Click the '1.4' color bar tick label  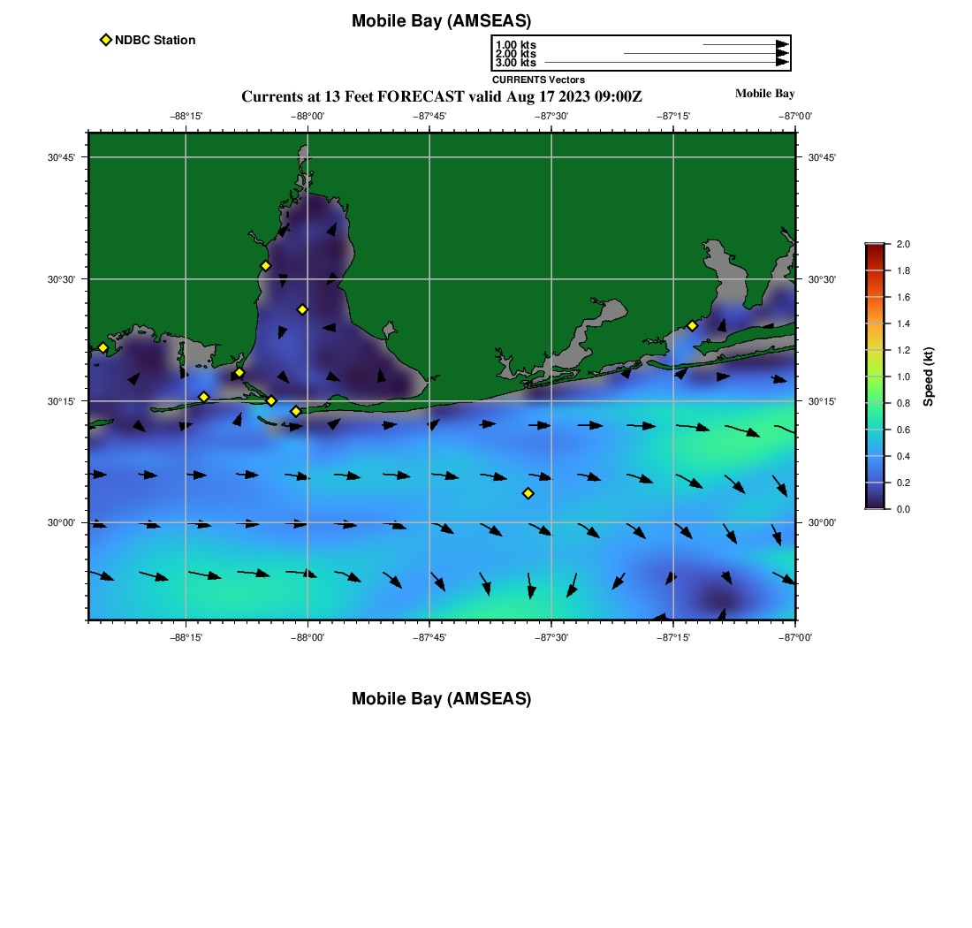[903, 323]
